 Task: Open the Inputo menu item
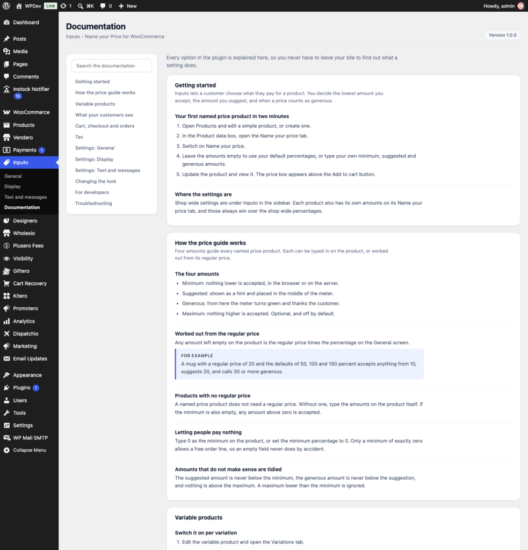tap(29, 162)
